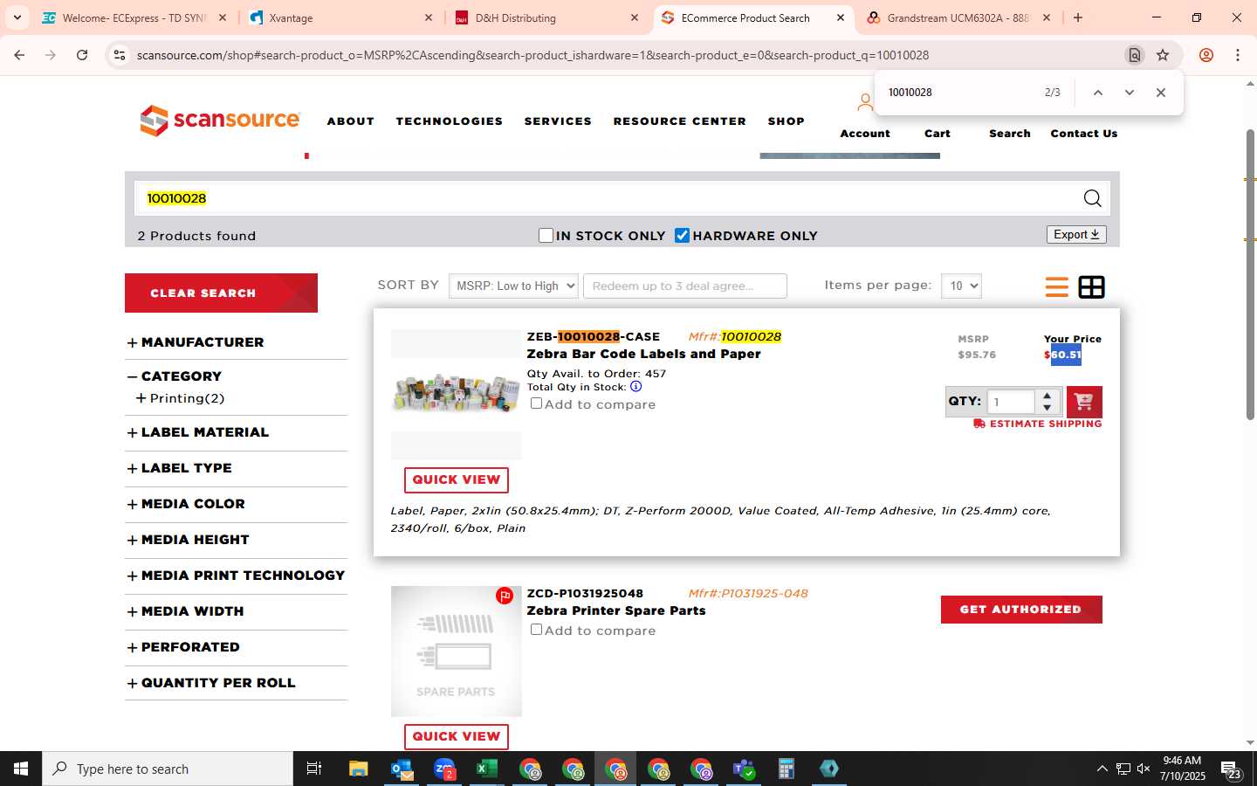Click Estimate Shipping link
The image size is (1257, 786).
[x=1038, y=424]
